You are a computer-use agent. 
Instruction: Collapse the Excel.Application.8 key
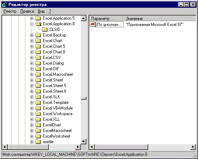pyautogui.click(x=32, y=24)
